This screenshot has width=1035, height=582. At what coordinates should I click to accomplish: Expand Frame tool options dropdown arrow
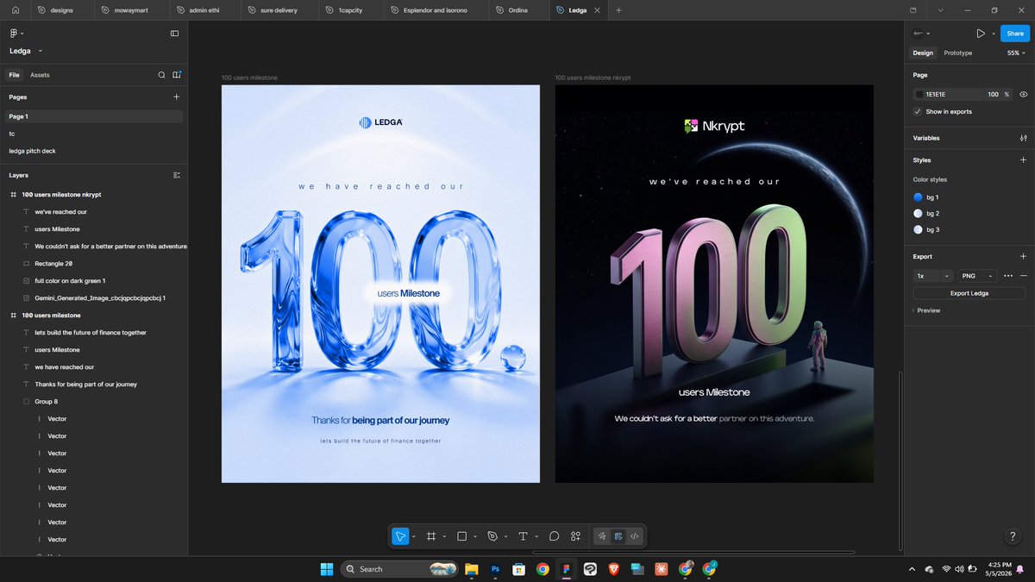point(444,536)
